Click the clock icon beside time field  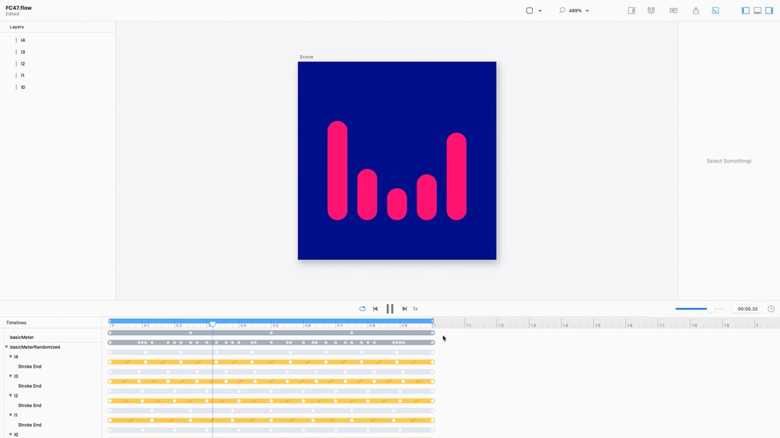[771, 309]
